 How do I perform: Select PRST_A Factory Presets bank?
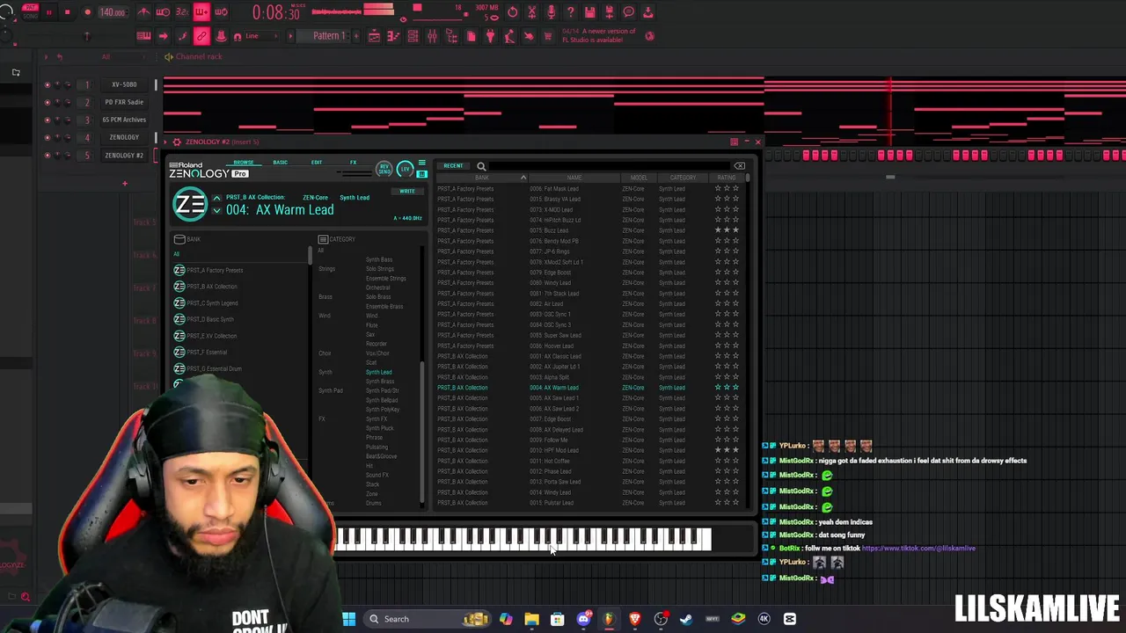(x=215, y=270)
